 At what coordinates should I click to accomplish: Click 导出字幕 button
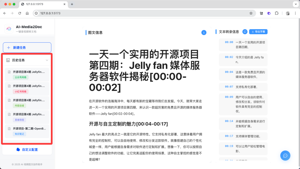point(258,32)
